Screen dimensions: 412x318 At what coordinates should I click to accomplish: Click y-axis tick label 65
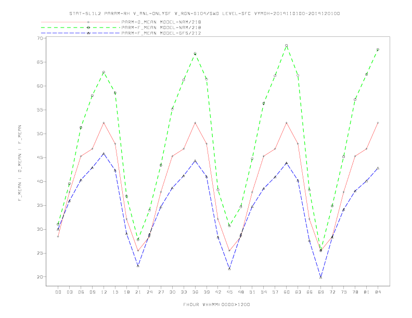[x=40, y=62]
